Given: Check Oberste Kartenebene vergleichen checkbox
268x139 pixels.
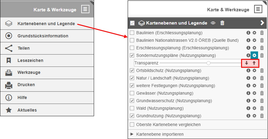Looking at the screenshot, I should (x=132, y=124).
